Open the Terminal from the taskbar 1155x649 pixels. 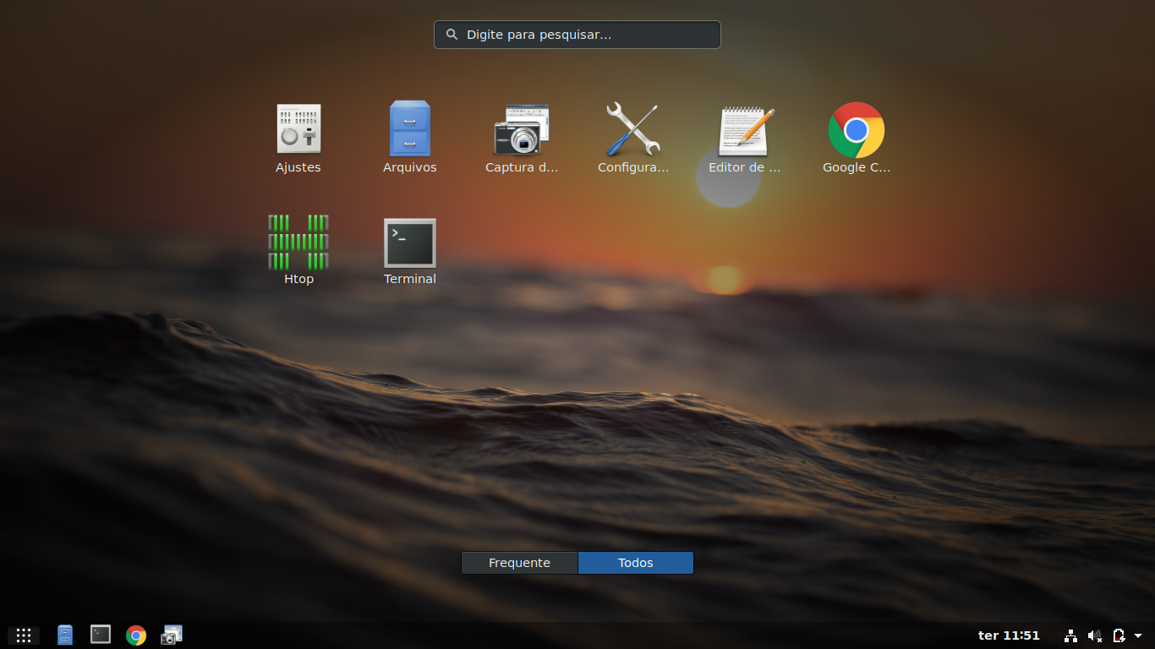(101, 635)
